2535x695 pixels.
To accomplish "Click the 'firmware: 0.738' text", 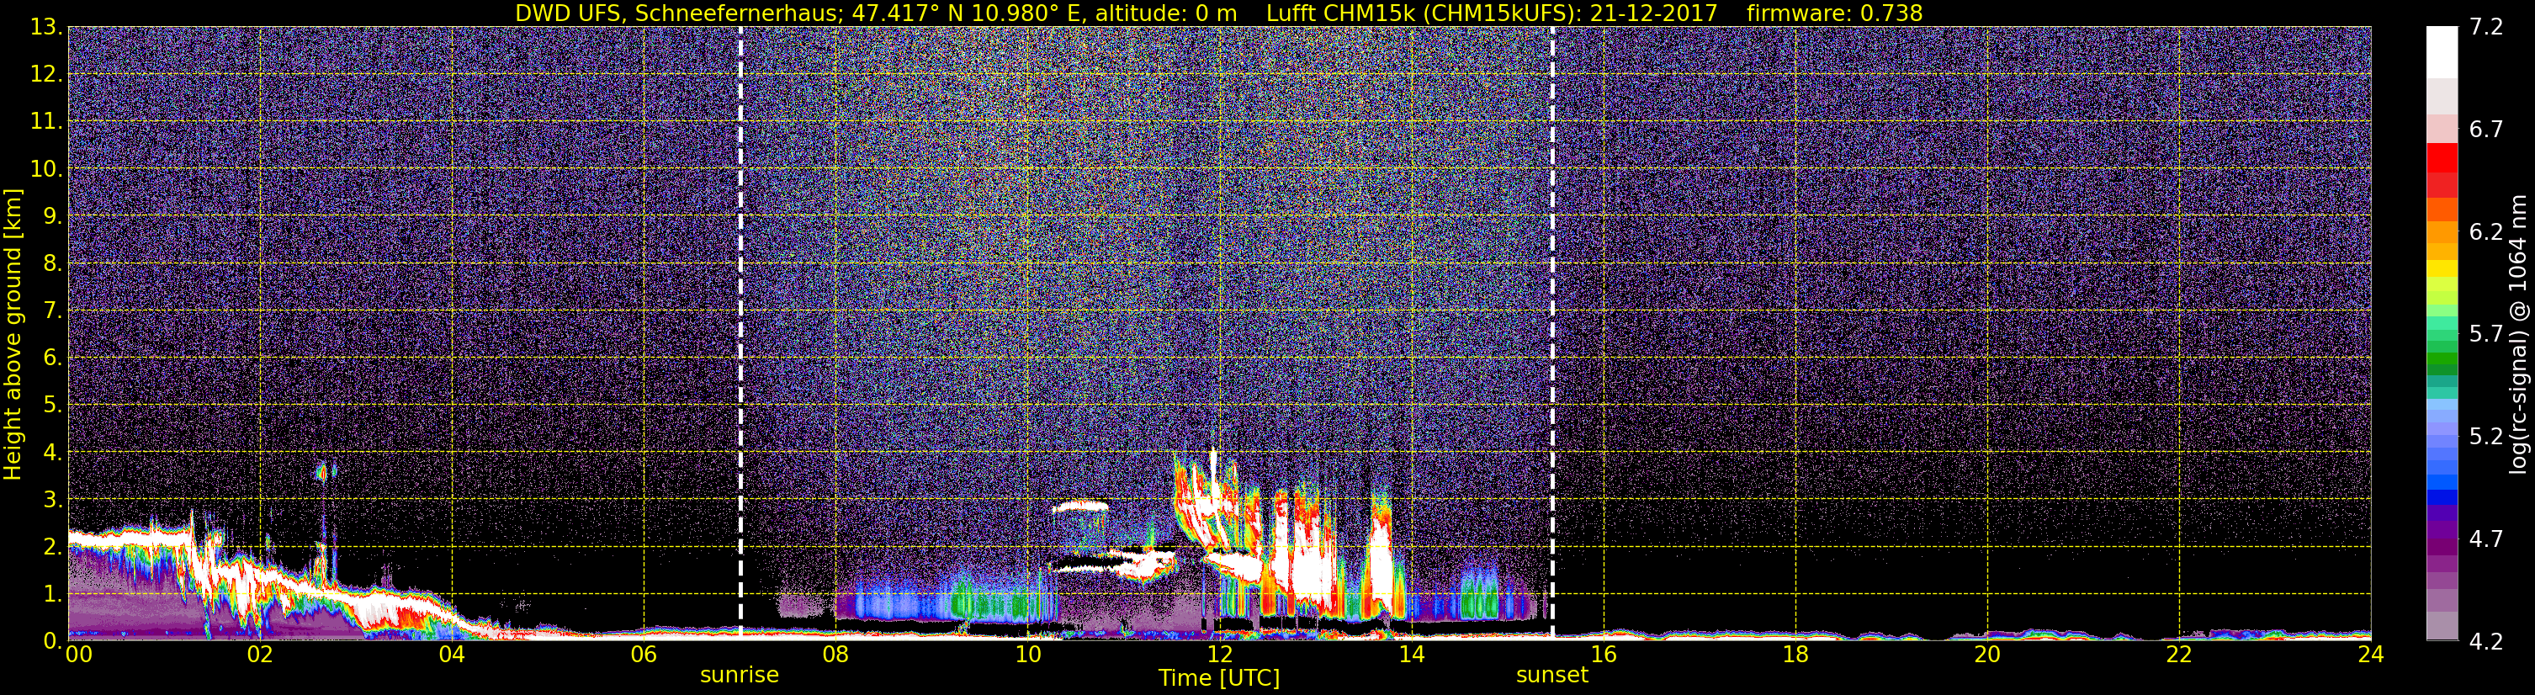I will coord(1834,13).
